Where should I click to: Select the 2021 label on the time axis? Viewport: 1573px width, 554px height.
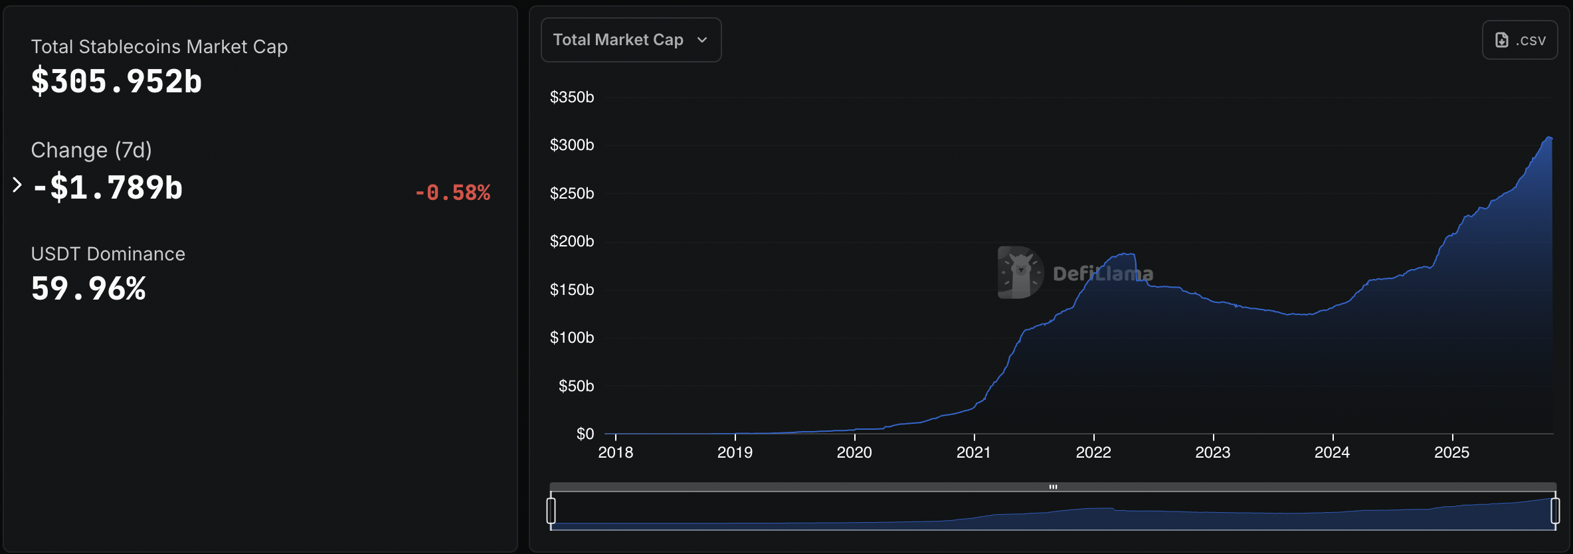[974, 452]
